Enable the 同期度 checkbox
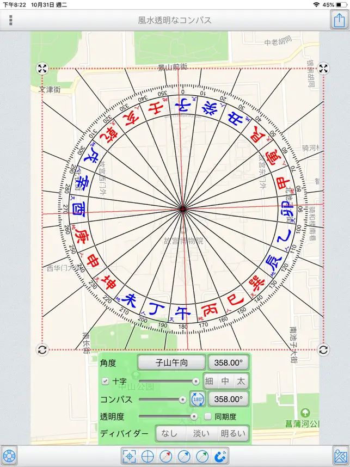 (x=208, y=416)
